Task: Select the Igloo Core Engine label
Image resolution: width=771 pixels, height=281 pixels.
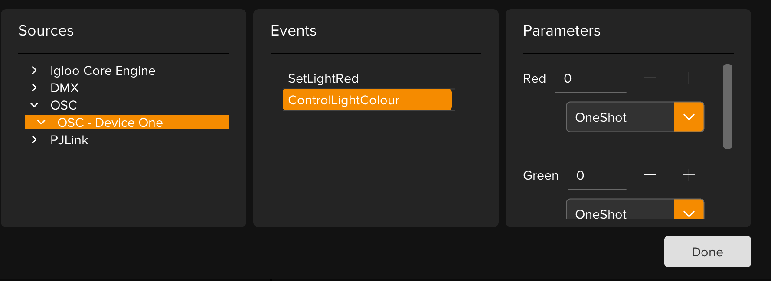Action: [103, 71]
